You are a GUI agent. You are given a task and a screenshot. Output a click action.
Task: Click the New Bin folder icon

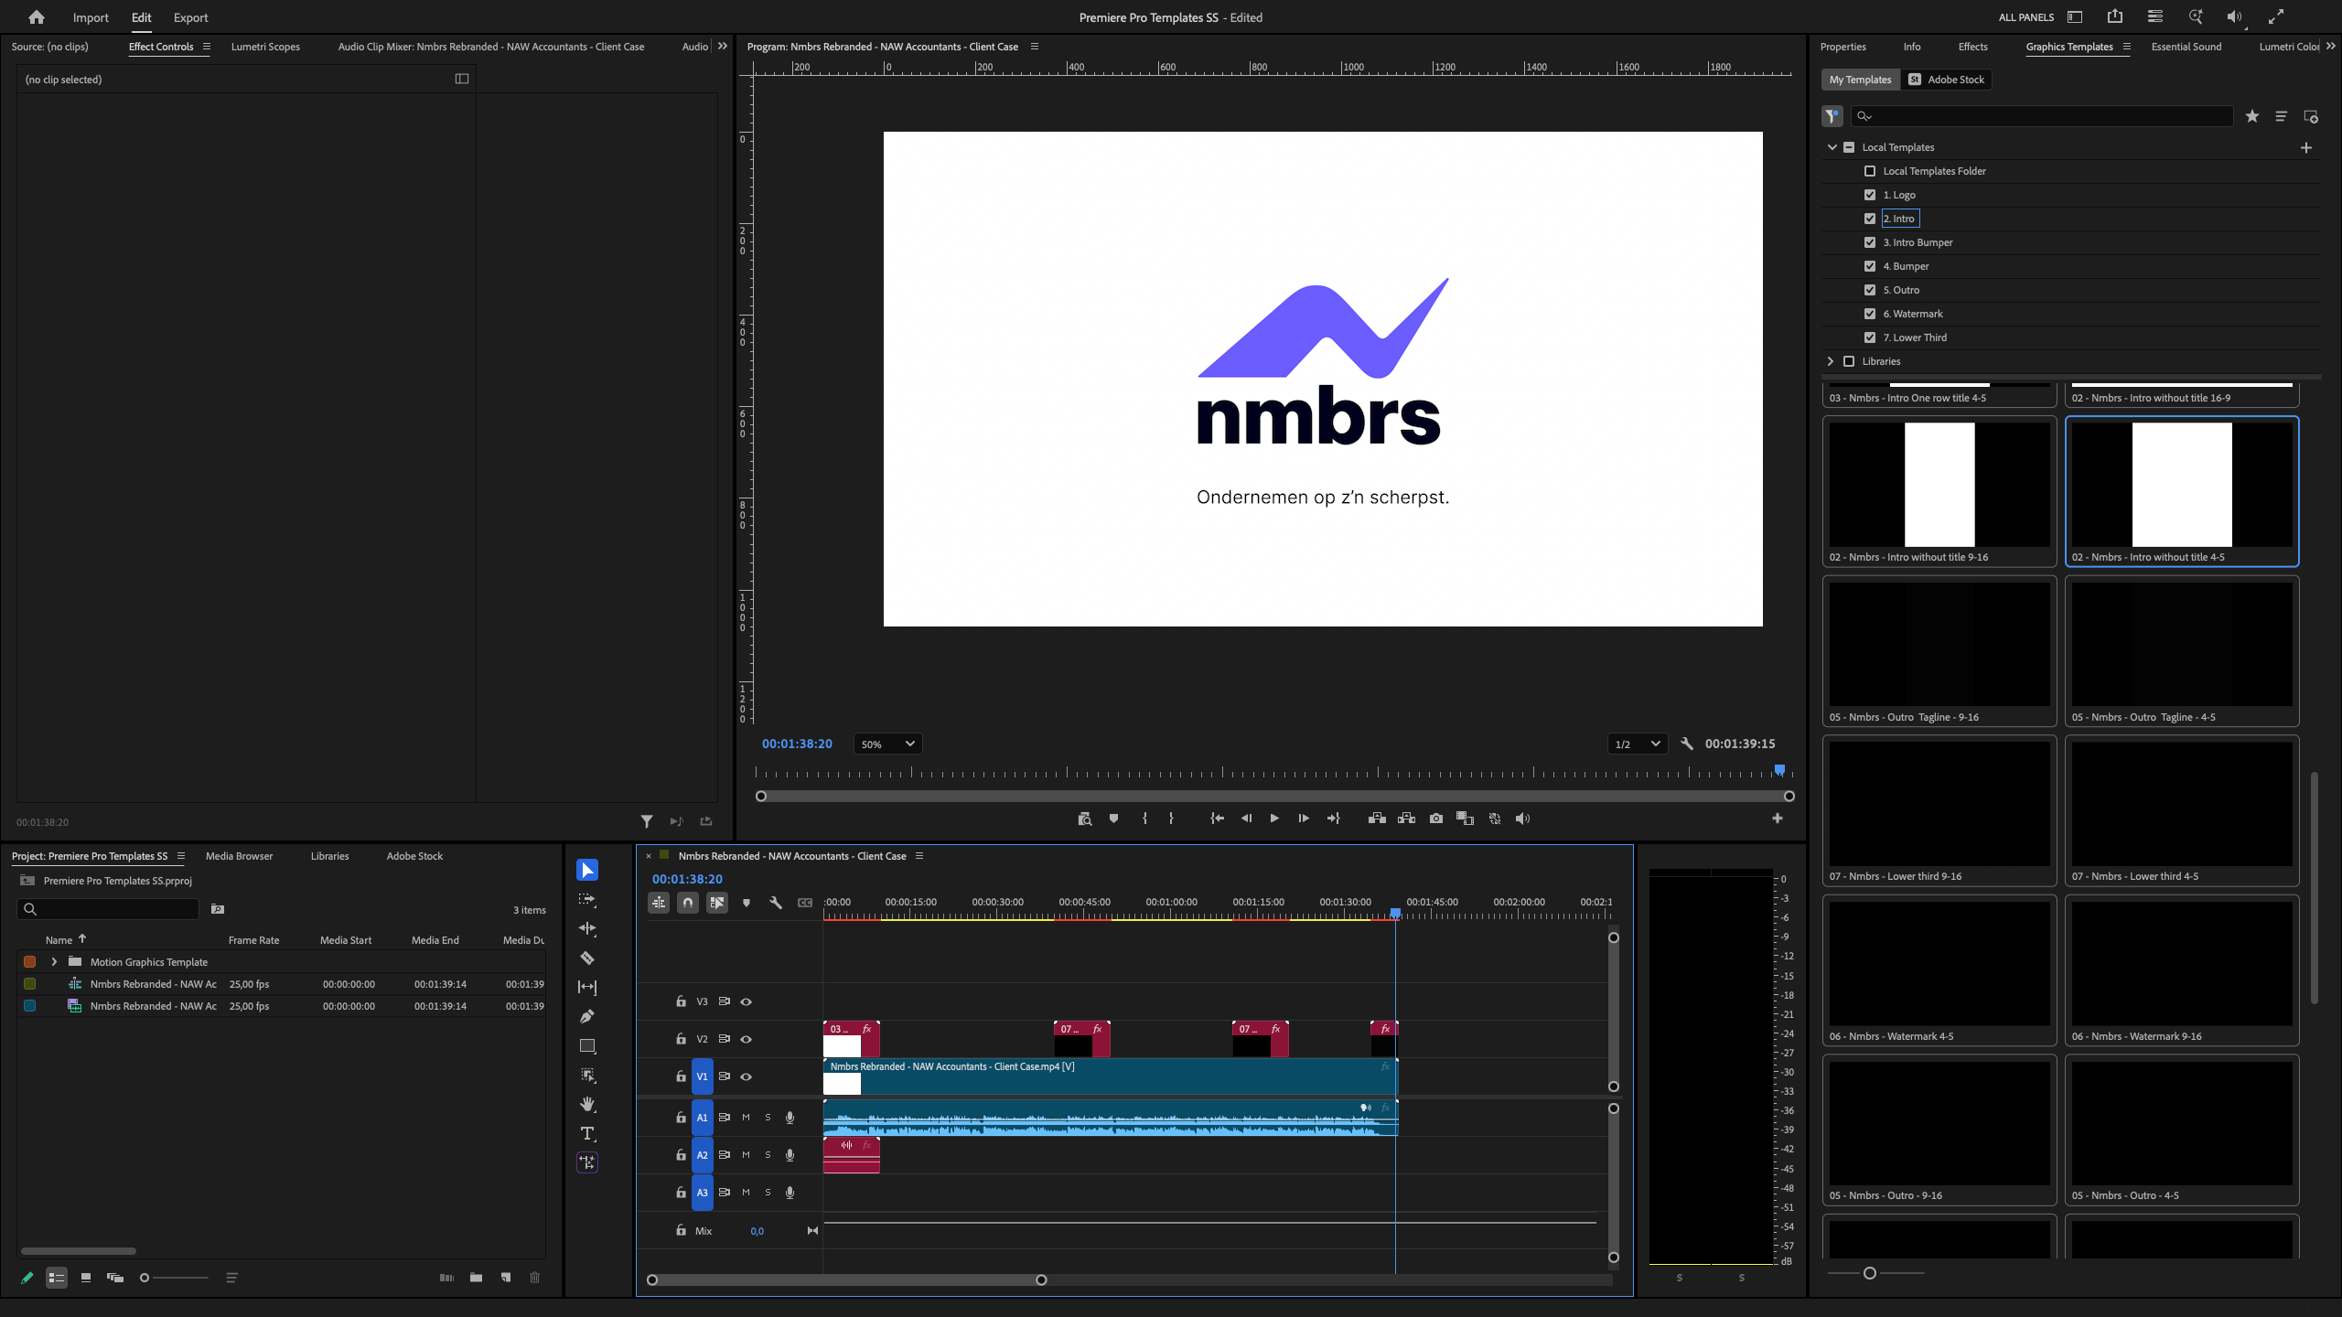pos(476,1278)
